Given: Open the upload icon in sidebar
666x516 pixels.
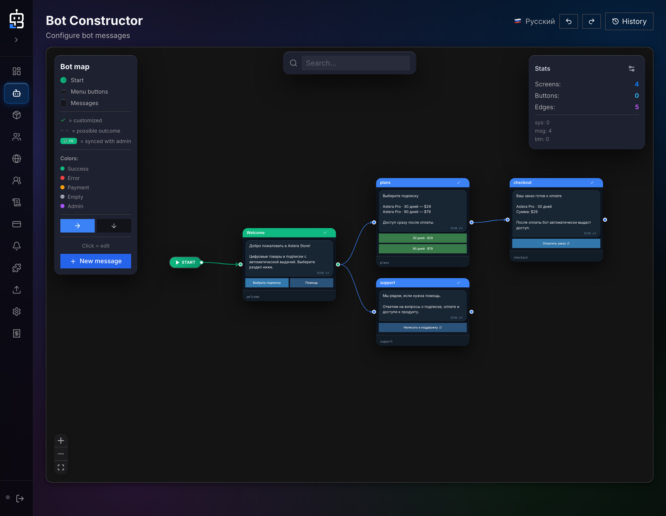Looking at the screenshot, I should click(x=16, y=289).
